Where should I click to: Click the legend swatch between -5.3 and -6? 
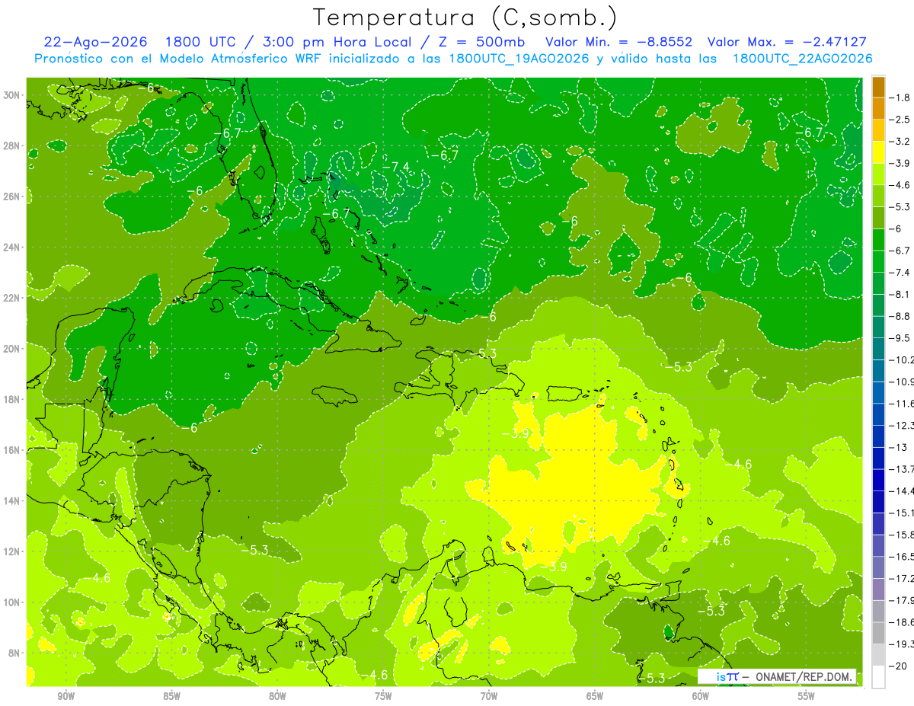[x=878, y=218]
